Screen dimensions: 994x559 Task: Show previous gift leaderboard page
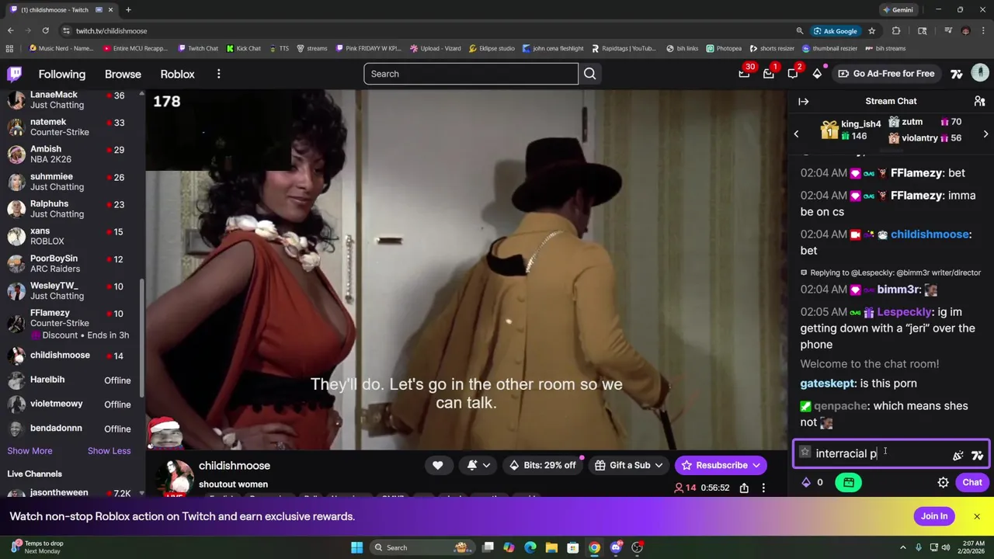(x=796, y=134)
